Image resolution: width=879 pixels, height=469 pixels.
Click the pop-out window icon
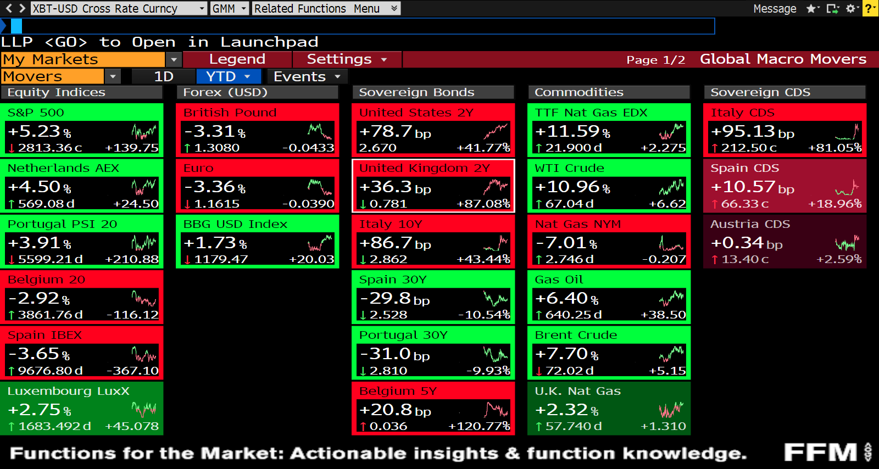(832, 8)
